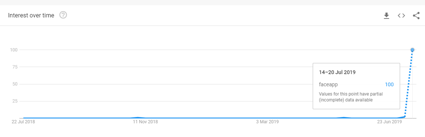Viewport: 425px width, 137px height.
Task: Share the Interest over time chart
Action: coord(416,16)
